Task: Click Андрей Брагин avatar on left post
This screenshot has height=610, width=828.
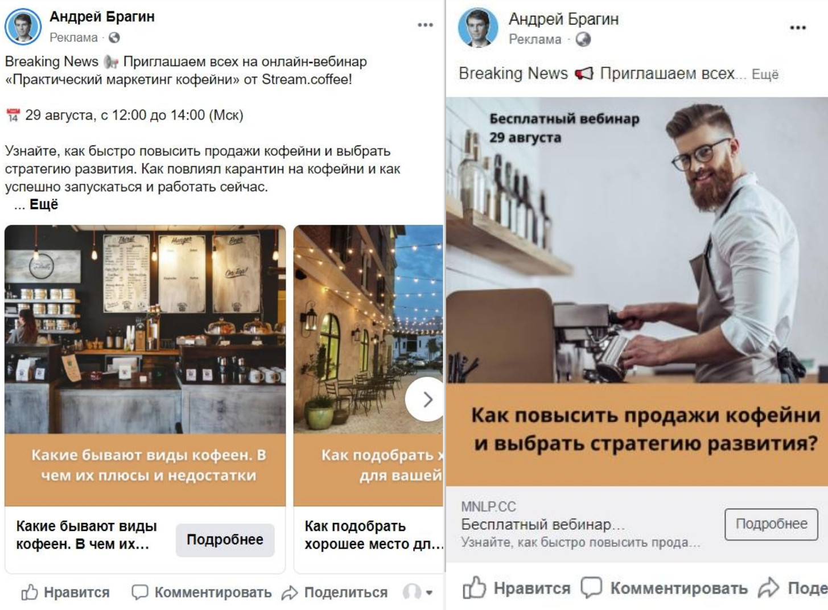Action: click(23, 26)
